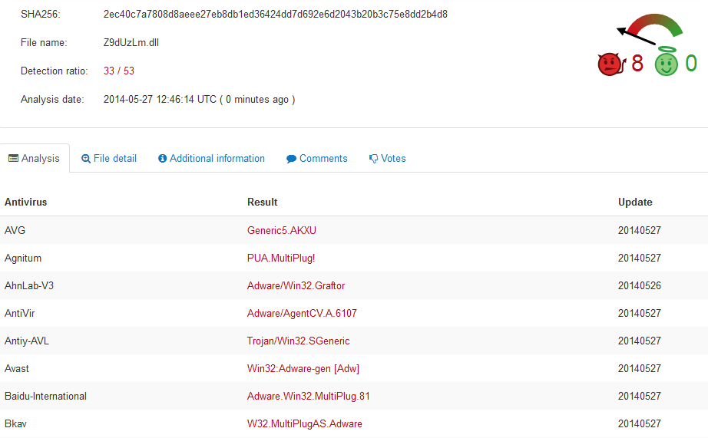Click the red devil malicious vote icon
The width and height of the screenshot is (708, 438).
point(611,64)
